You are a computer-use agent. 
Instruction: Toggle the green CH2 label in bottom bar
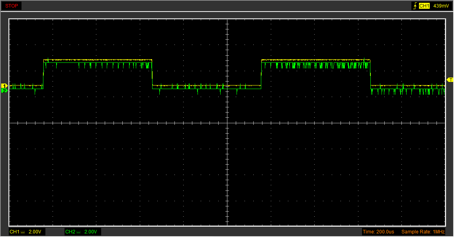pyautogui.click(x=70, y=232)
